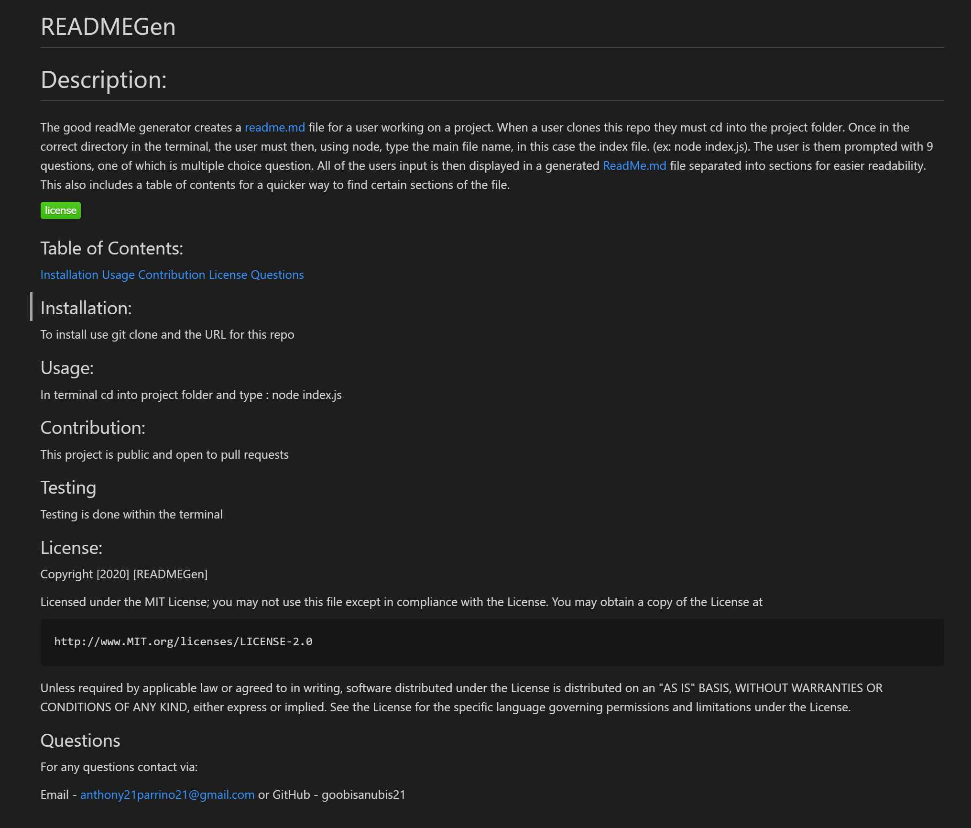Open the readme.md link in the description
971x828 pixels.
click(274, 127)
